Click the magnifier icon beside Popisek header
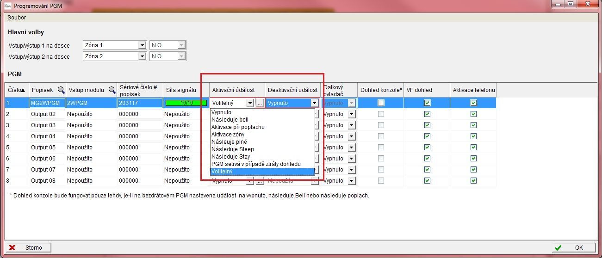Image resolution: width=602 pixels, height=258 pixels. click(x=61, y=90)
